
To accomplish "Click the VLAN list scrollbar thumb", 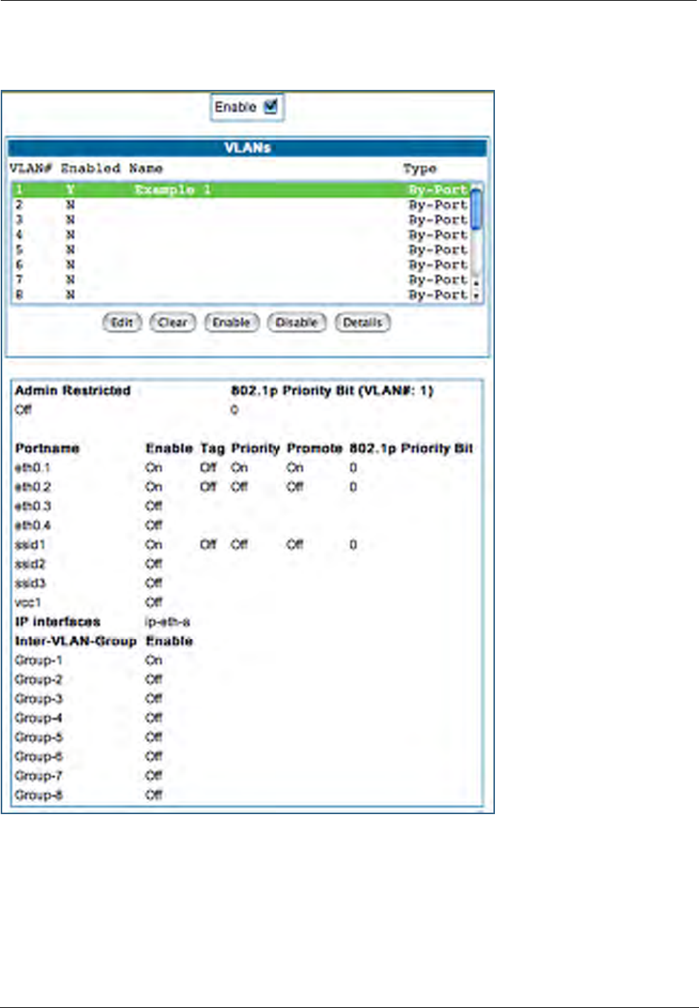I will (x=477, y=209).
